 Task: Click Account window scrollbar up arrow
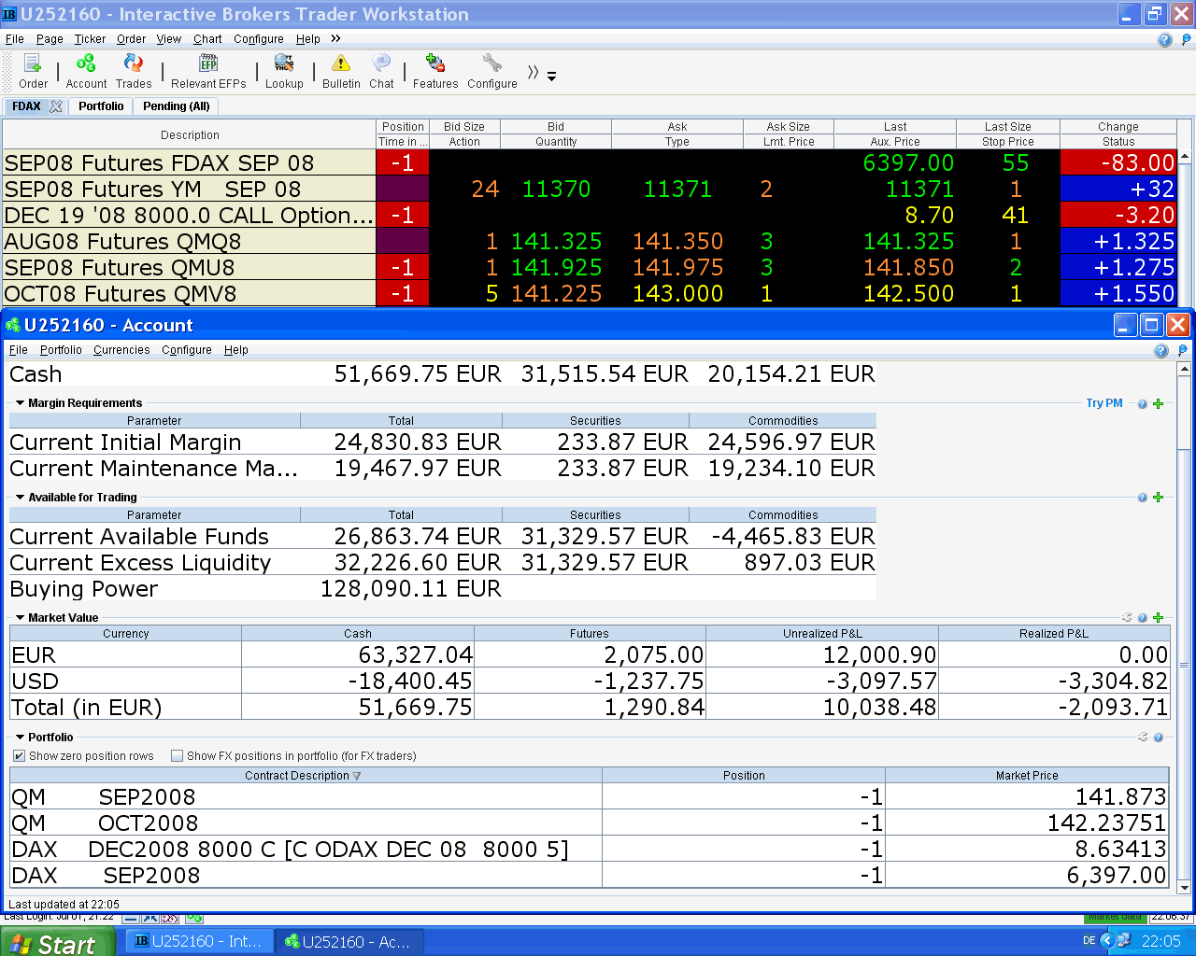[x=1185, y=370]
